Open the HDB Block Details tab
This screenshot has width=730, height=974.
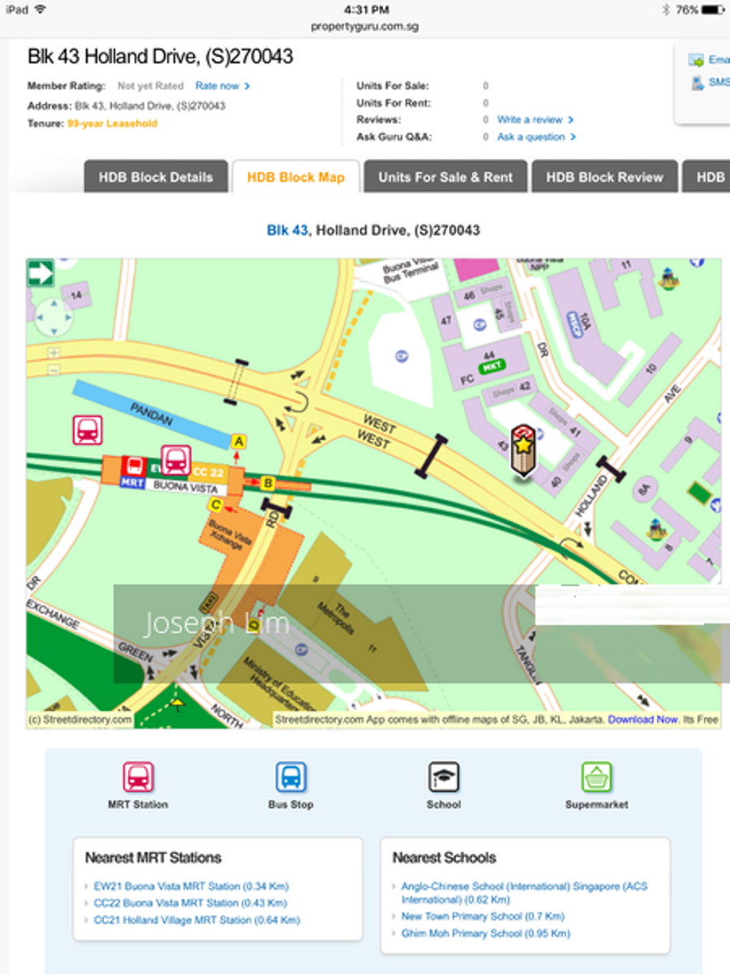tap(156, 177)
